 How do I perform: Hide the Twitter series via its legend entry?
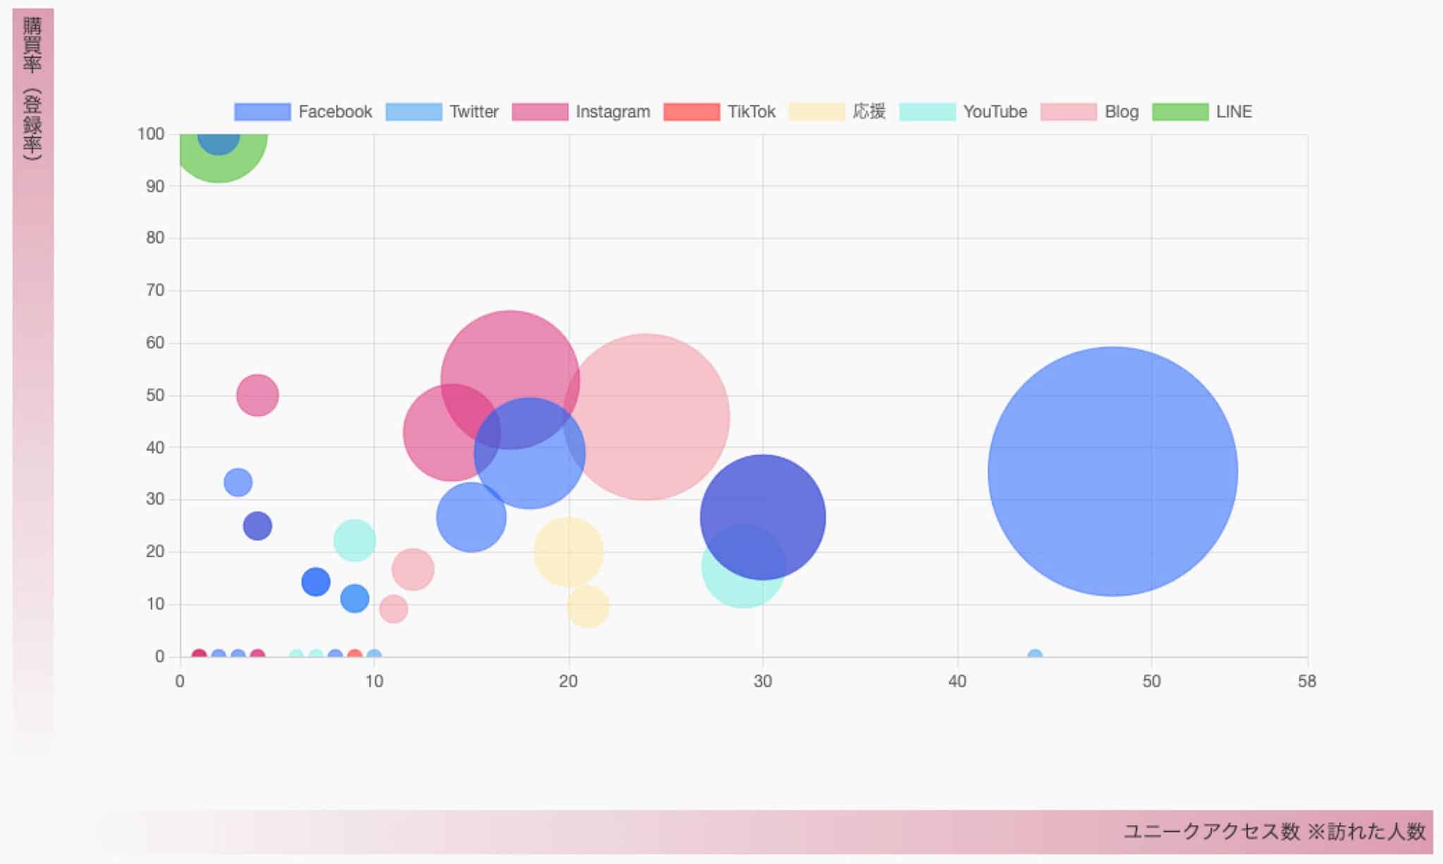pyautogui.click(x=442, y=112)
